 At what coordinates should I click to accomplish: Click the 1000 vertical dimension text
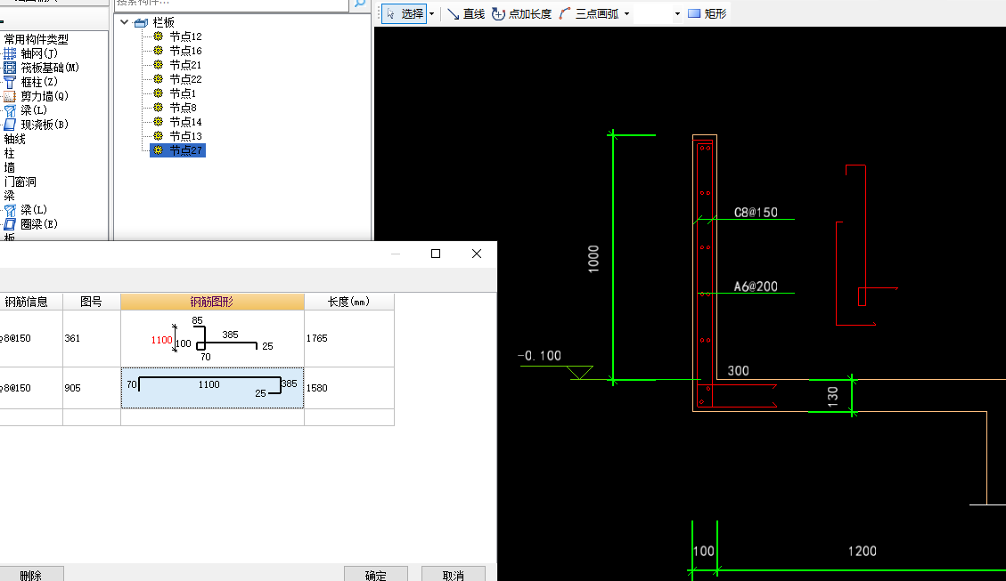pyautogui.click(x=593, y=259)
